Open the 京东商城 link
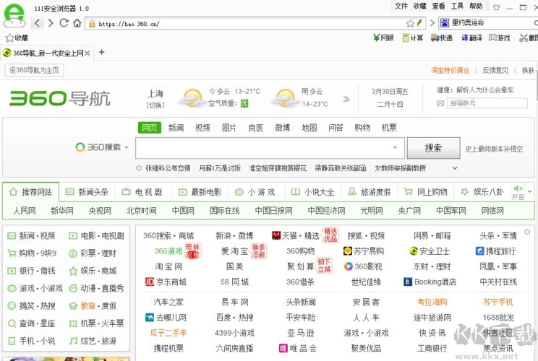 click(x=166, y=282)
